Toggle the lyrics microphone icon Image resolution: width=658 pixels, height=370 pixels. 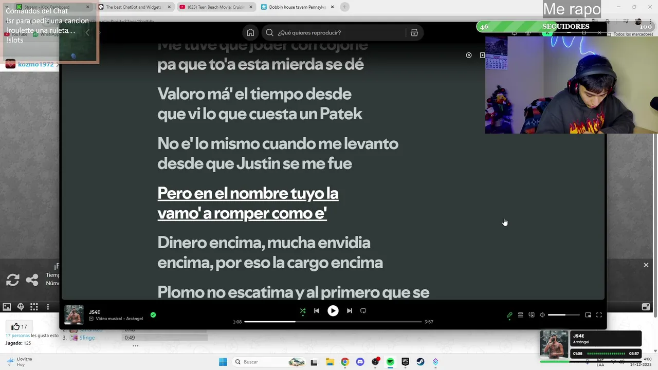509,315
